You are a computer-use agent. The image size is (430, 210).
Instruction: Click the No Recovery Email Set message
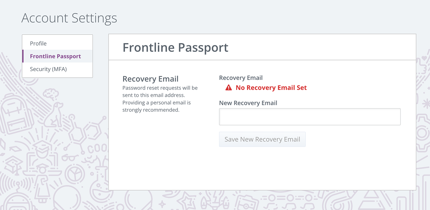pyautogui.click(x=271, y=88)
